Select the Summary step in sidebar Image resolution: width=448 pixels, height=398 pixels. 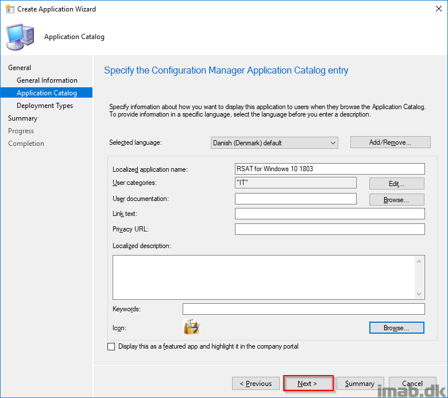(22, 118)
